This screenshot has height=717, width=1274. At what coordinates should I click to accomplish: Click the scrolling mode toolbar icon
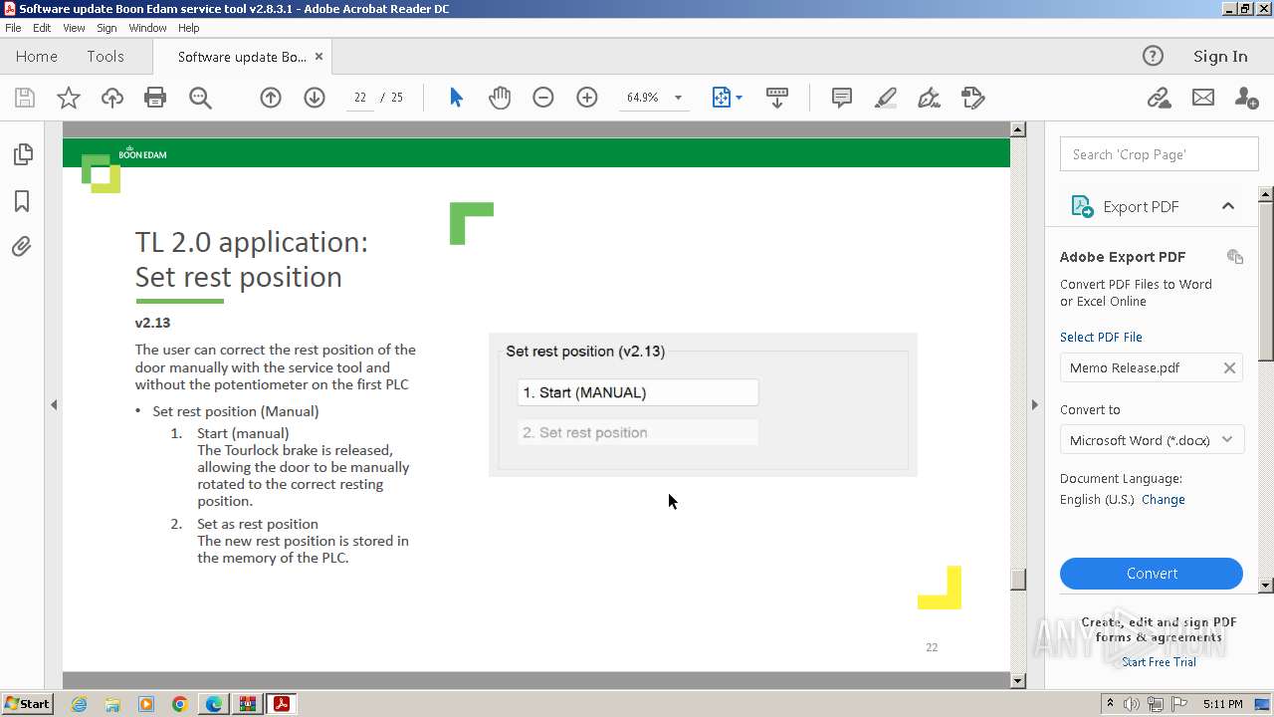tap(777, 98)
